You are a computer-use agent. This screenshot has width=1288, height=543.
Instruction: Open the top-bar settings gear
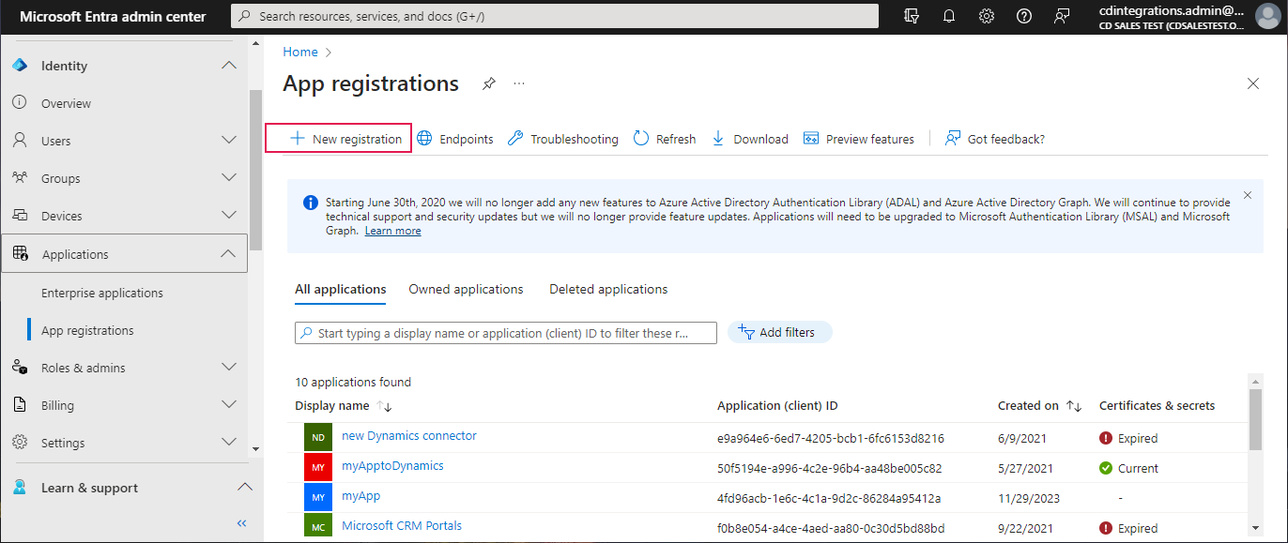[986, 15]
